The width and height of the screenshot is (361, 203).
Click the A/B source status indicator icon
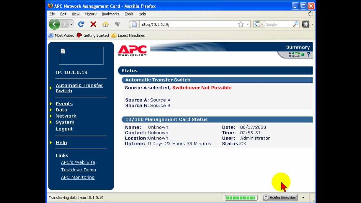[x=296, y=55]
